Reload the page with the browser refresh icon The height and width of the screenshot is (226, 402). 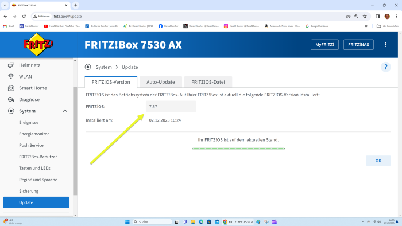click(x=24, y=17)
